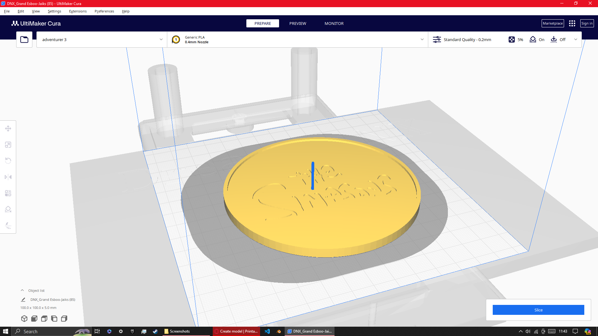Click the infill density icon
598x336 pixels.
512,40
